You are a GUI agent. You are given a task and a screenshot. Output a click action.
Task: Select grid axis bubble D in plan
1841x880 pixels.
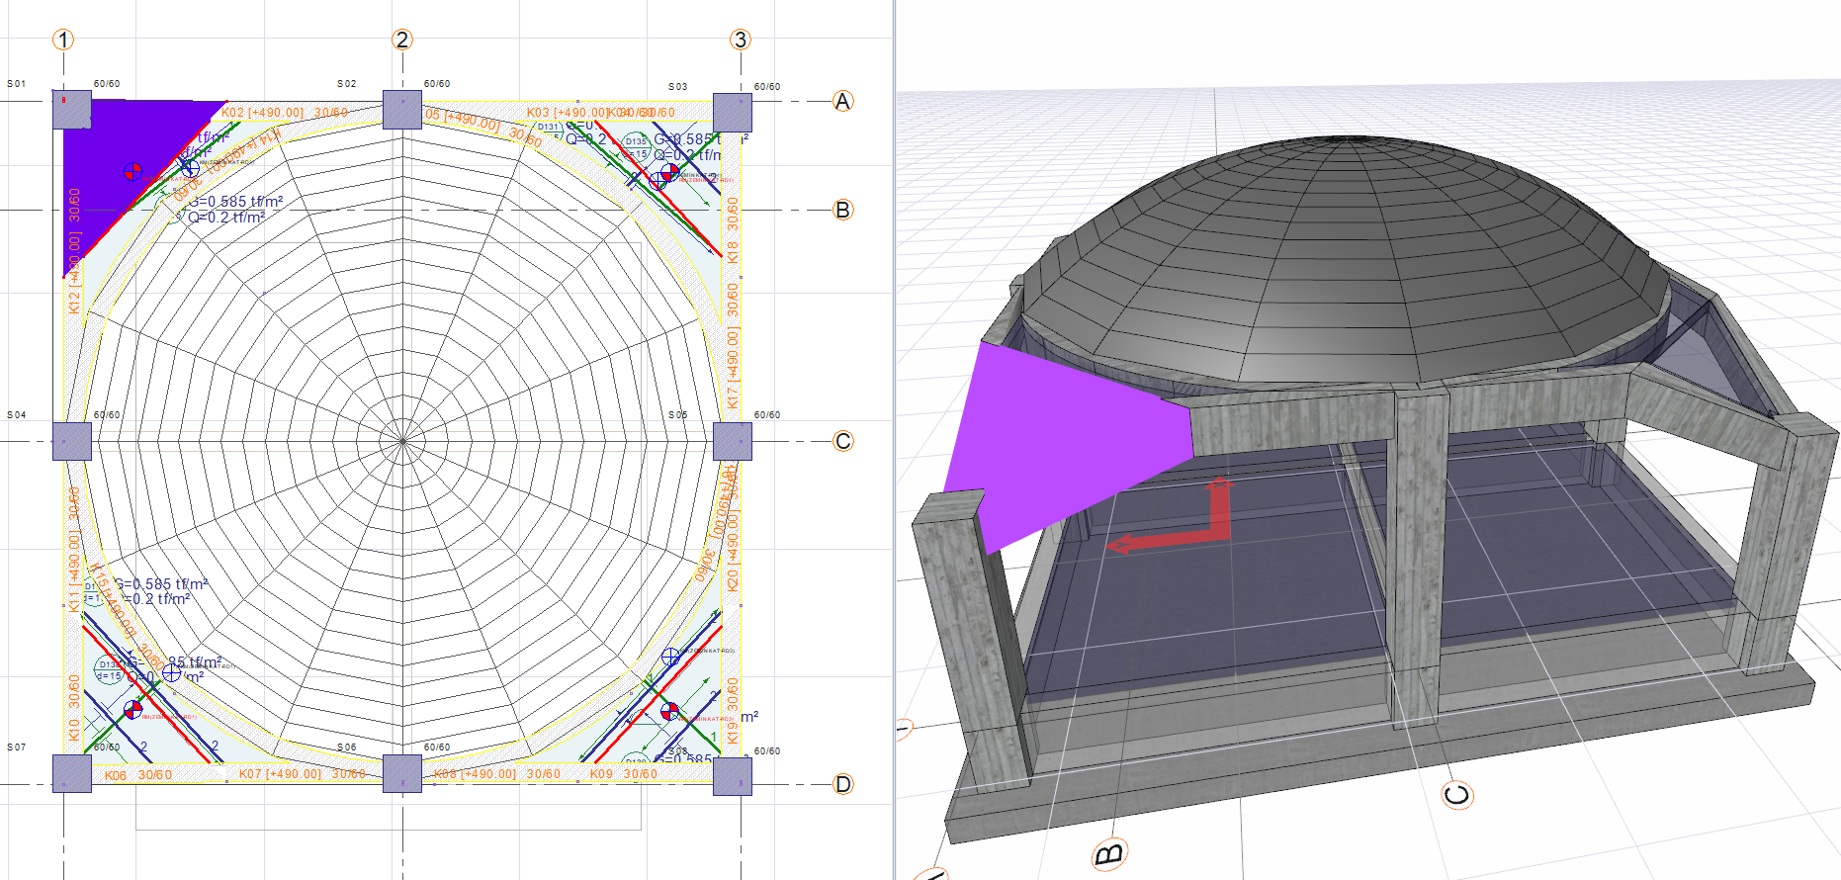842,784
